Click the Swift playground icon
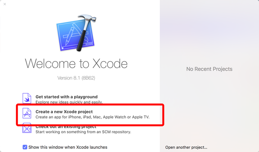Screen dimensions: 259x152 tap(27, 98)
